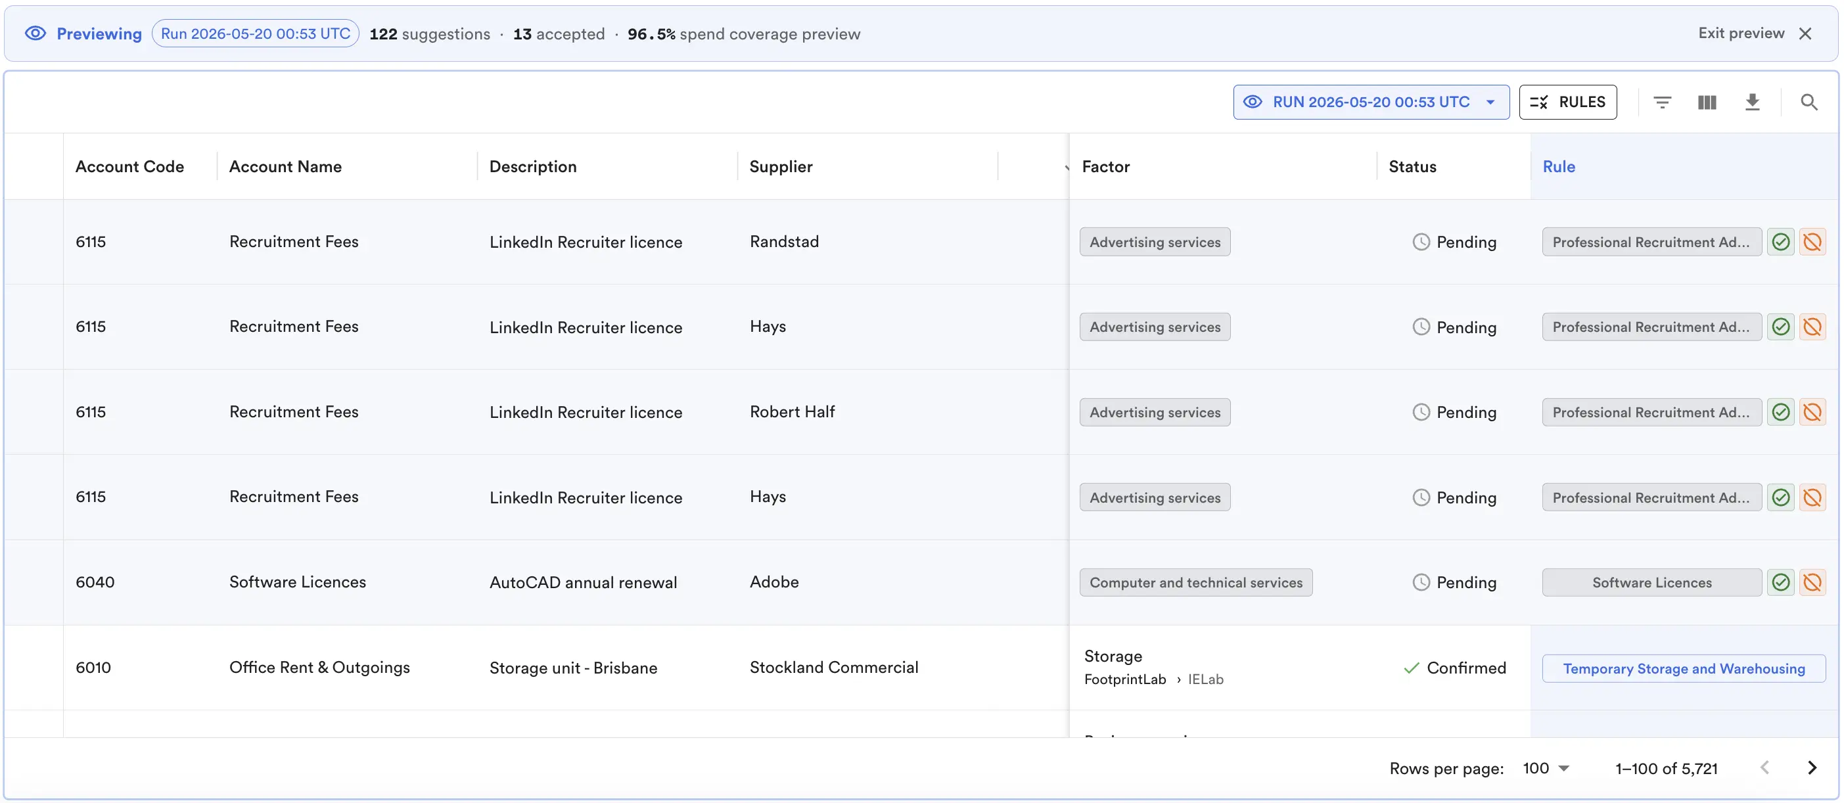
Task: Click the 13 accepted count in banner
Action: click(559, 34)
